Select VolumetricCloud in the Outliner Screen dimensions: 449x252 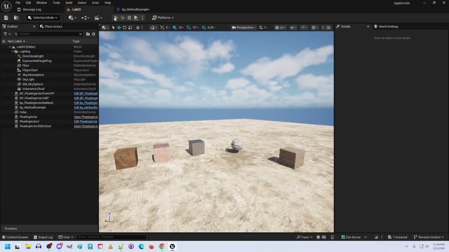tap(33, 89)
